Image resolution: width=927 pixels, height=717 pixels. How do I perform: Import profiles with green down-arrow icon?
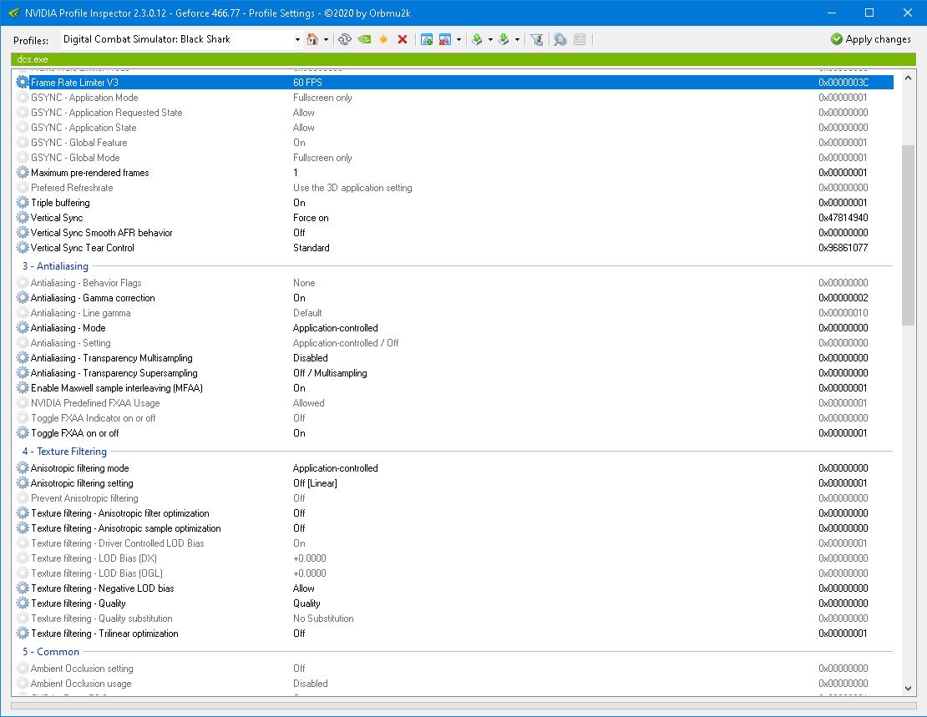[504, 39]
